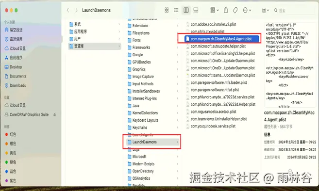Expand the Google folder chevron
319x191 pixels.
[177, 55]
